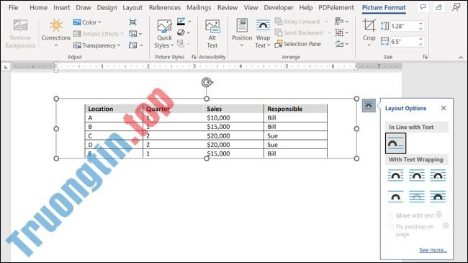The width and height of the screenshot is (468, 263).
Task: Select Behind Text wrapping
Action: 417,197
